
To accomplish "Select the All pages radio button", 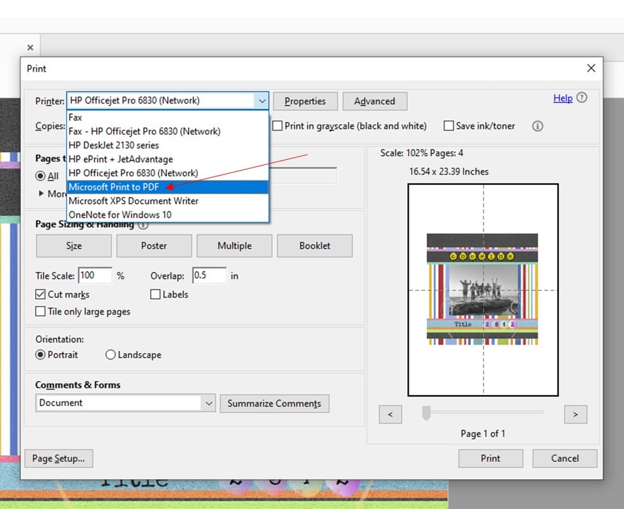I will tap(40, 176).
